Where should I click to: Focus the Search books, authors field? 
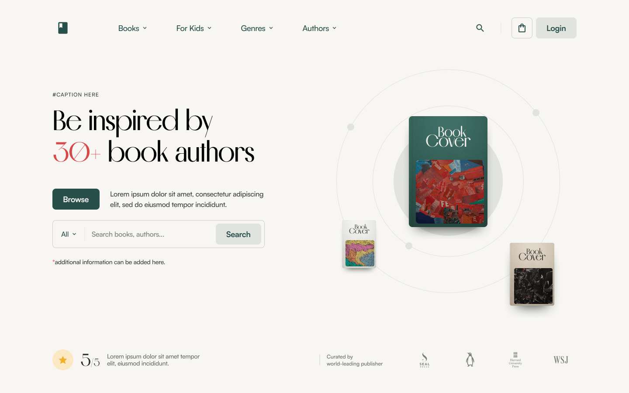click(150, 234)
